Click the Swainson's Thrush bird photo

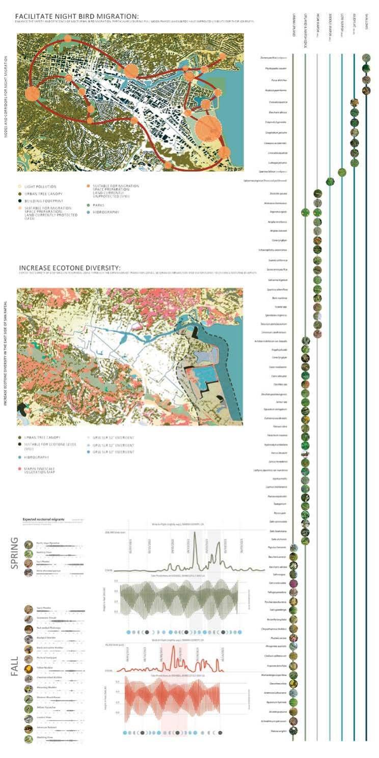click(x=29, y=619)
